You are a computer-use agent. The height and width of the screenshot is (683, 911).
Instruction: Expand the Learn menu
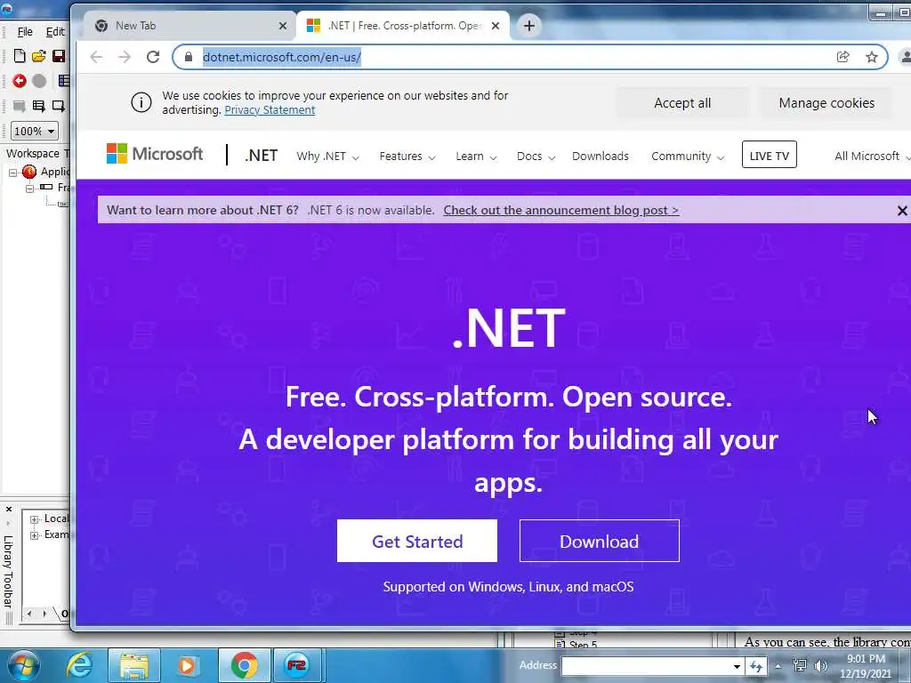(x=476, y=157)
